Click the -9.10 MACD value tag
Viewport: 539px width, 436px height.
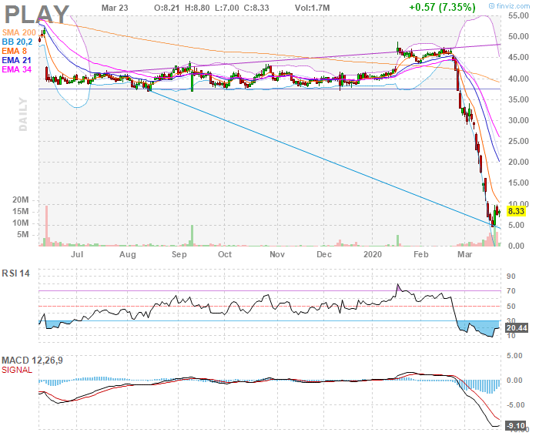tap(516, 426)
